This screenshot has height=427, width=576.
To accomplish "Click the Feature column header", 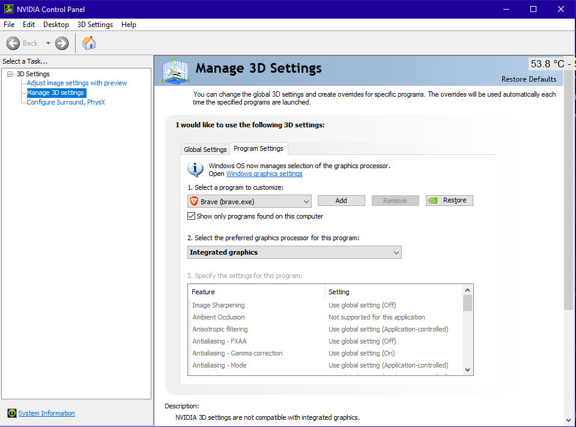I will pos(256,292).
